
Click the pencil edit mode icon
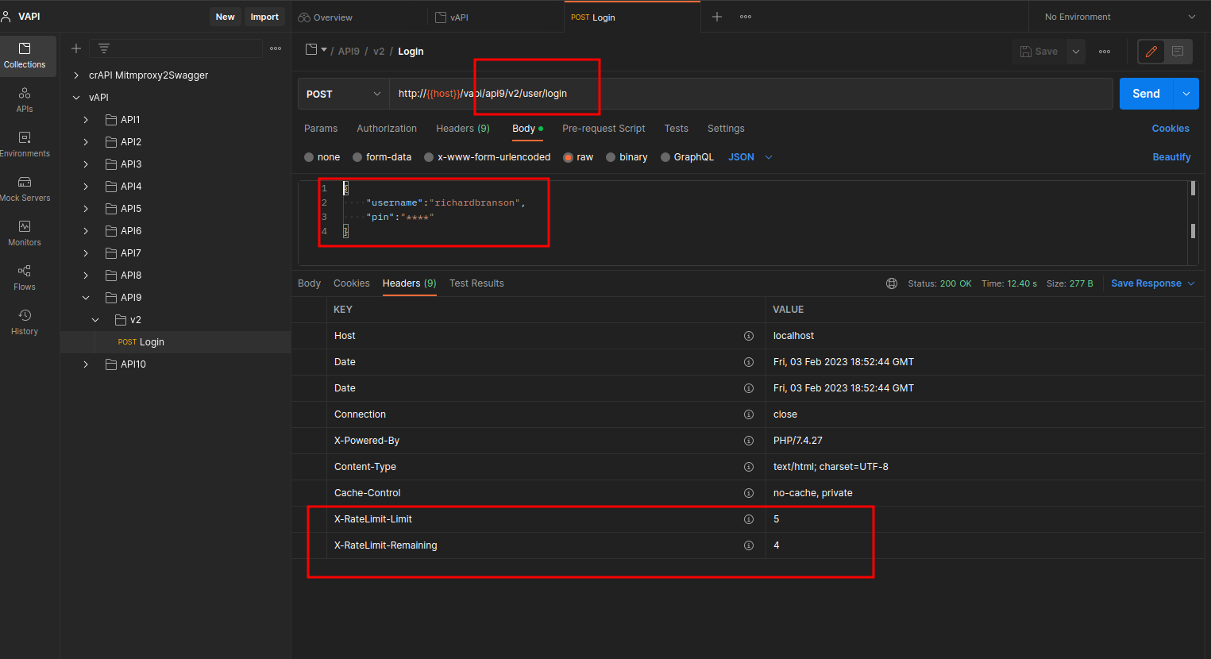point(1151,52)
